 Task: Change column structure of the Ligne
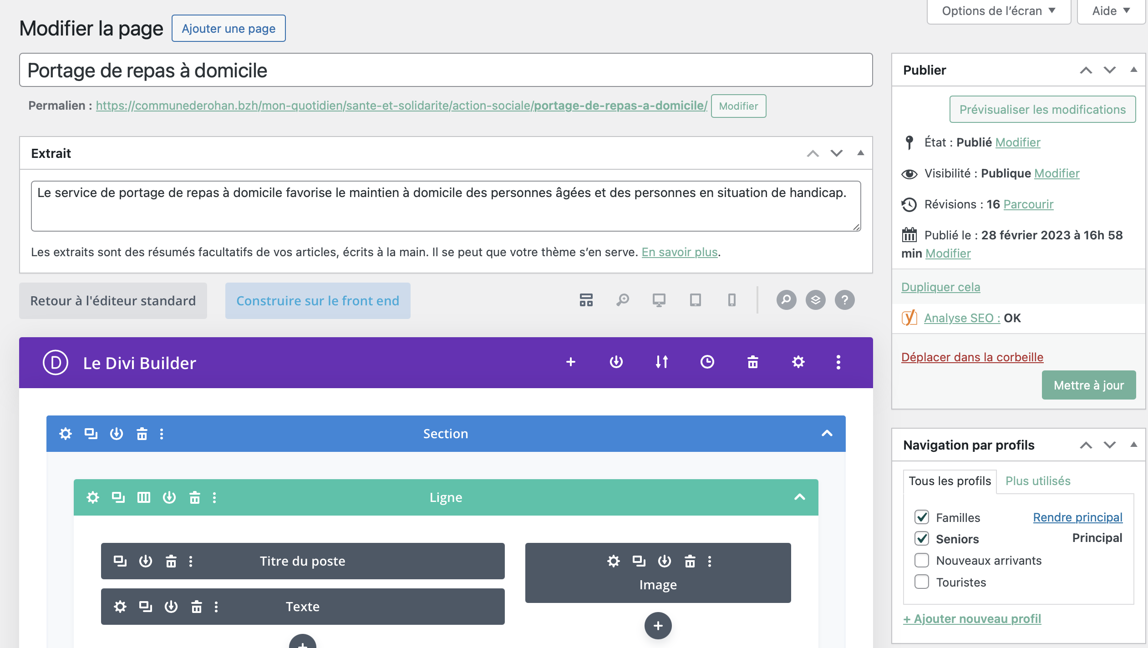click(144, 497)
